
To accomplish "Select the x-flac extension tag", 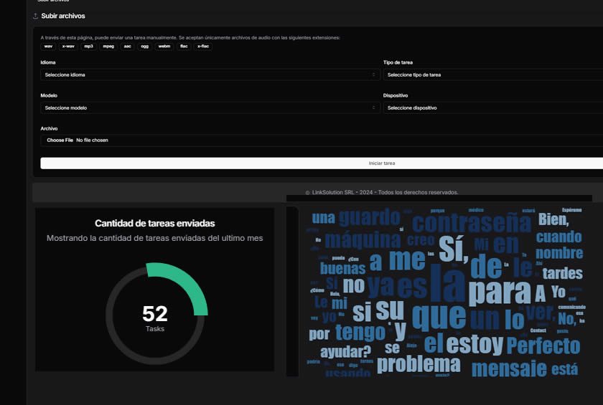I will (205, 46).
